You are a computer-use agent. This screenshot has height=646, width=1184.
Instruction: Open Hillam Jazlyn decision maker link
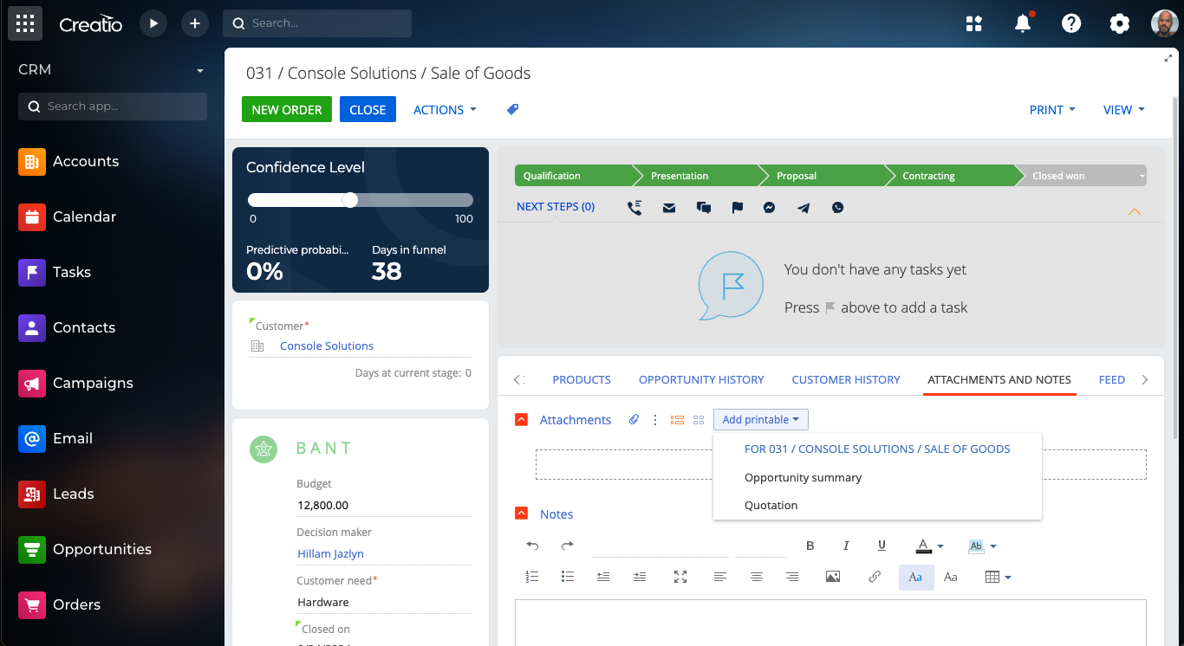[330, 553]
